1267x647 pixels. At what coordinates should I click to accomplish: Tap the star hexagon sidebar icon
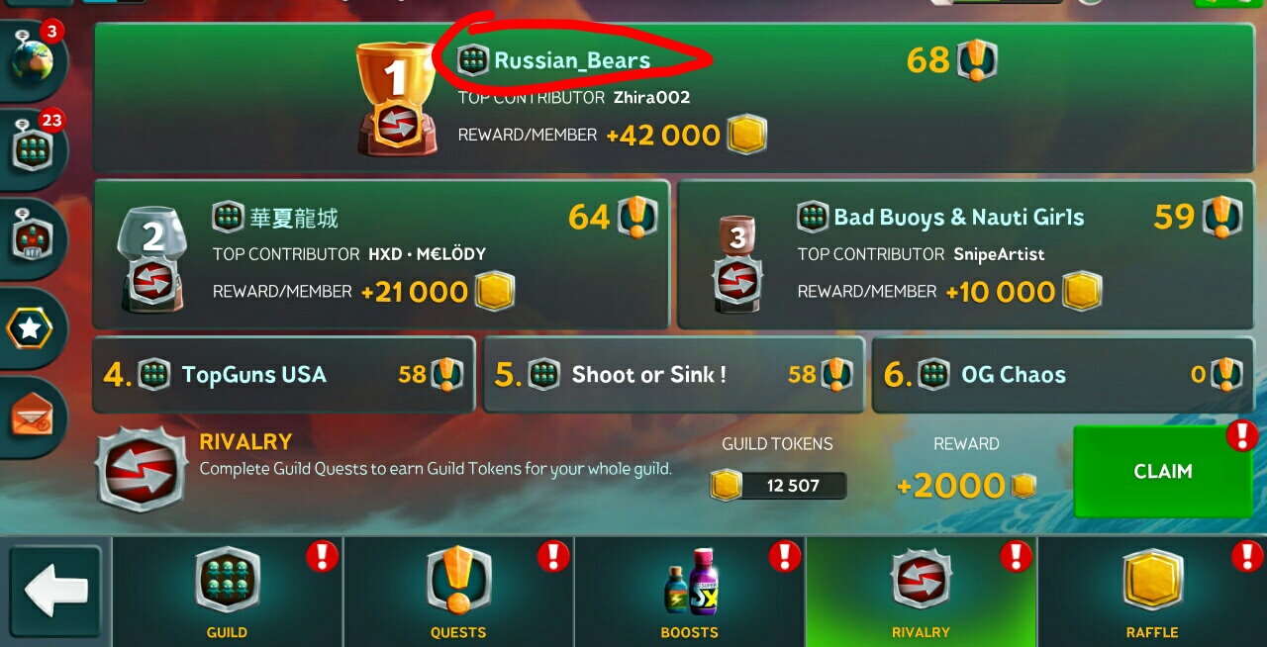[31, 328]
